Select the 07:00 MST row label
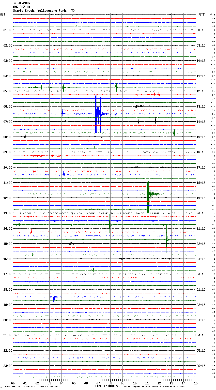The image size is (216, 390). (x=8, y=122)
